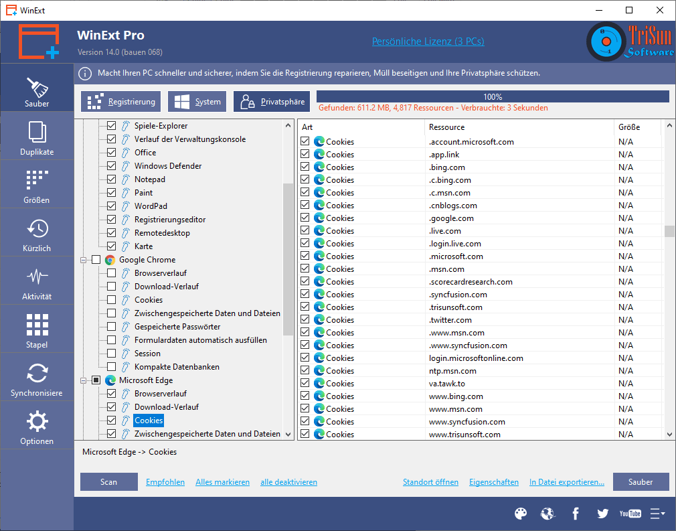The width and height of the screenshot is (676, 531).
Task: Click the Edge icon of the .bing.com row
Action: click(319, 167)
